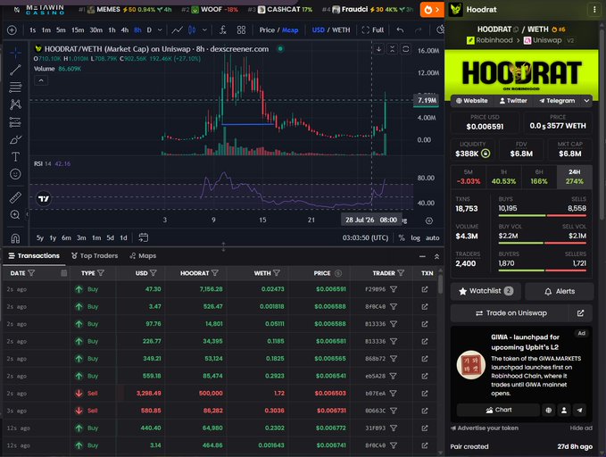Select the 5M stats tab
The height and width of the screenshot is (457, 606).
[469, 177]
